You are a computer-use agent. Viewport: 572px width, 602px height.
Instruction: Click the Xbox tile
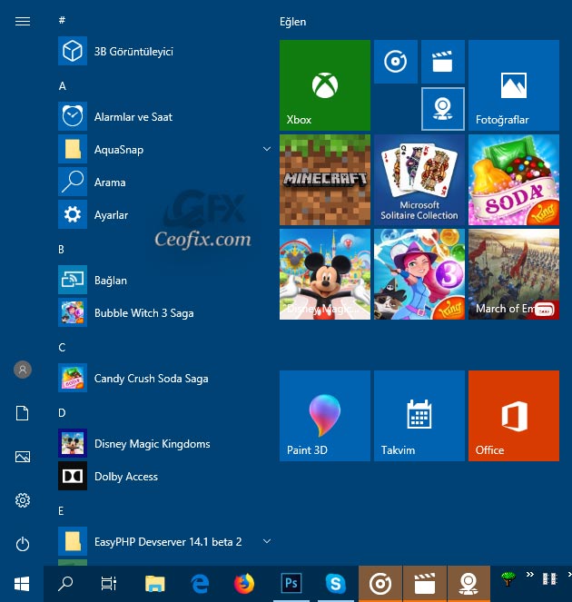point(325,85)
